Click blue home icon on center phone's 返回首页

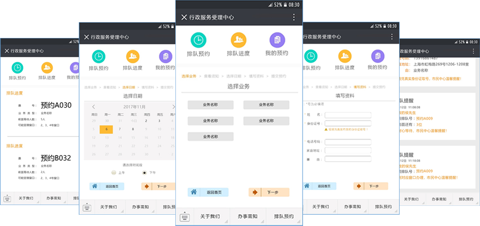click(194, 192)
